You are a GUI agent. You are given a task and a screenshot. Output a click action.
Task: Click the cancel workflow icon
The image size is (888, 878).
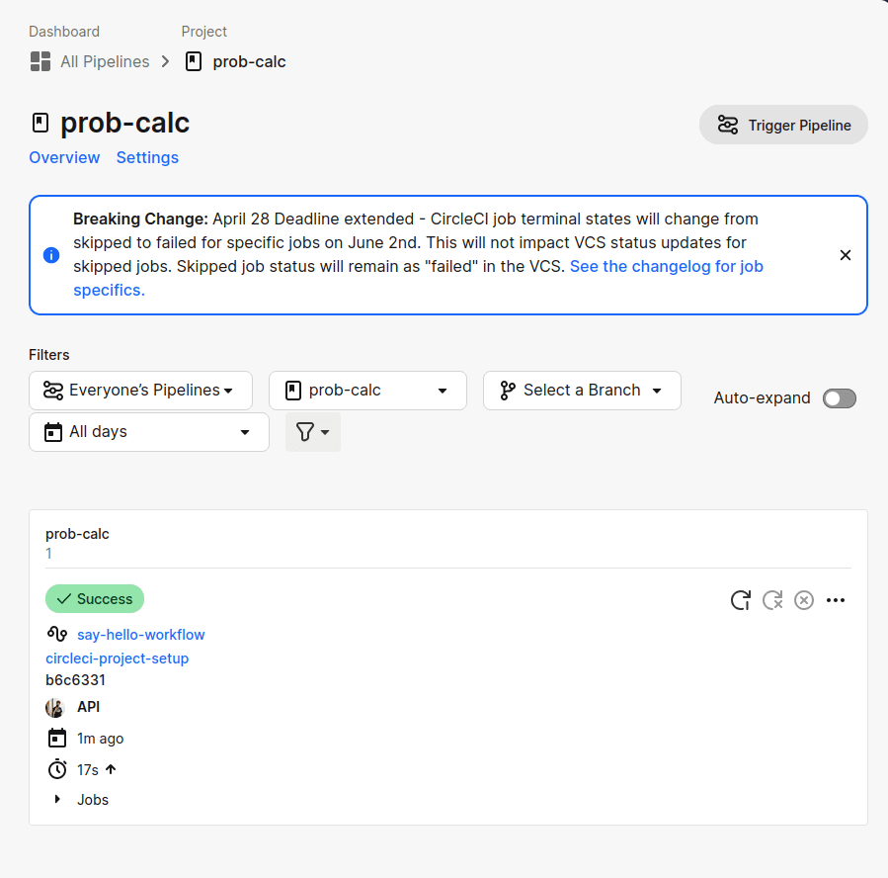tap(804, 600)
